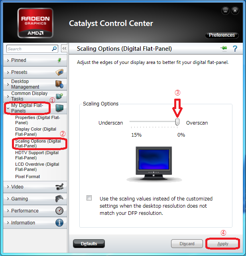This screenshot has height=256, width=246.
Task: Click the Overscan label
Action: [197, 123]
